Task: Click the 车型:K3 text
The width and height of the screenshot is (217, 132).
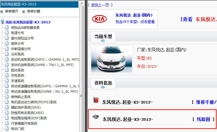Action: [144, 58]
